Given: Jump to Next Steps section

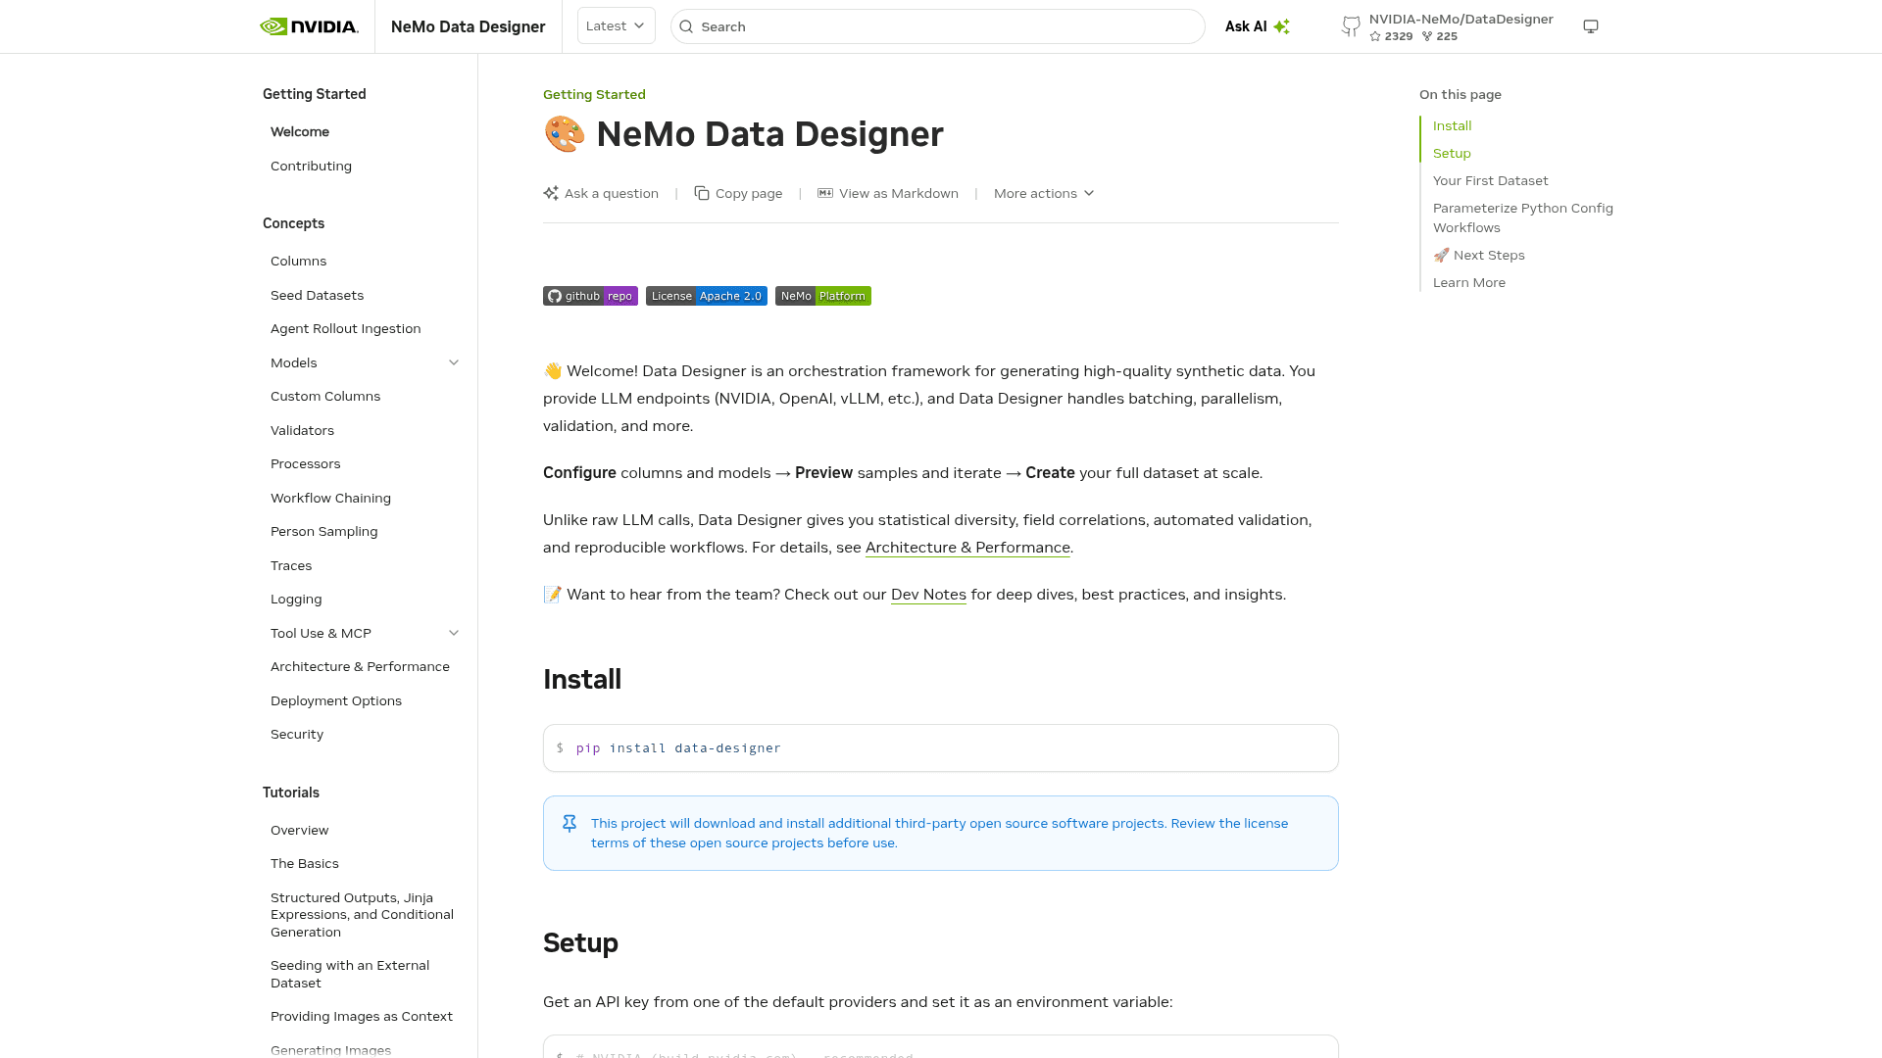Looking at the screenshot, I should (1478, 255).
